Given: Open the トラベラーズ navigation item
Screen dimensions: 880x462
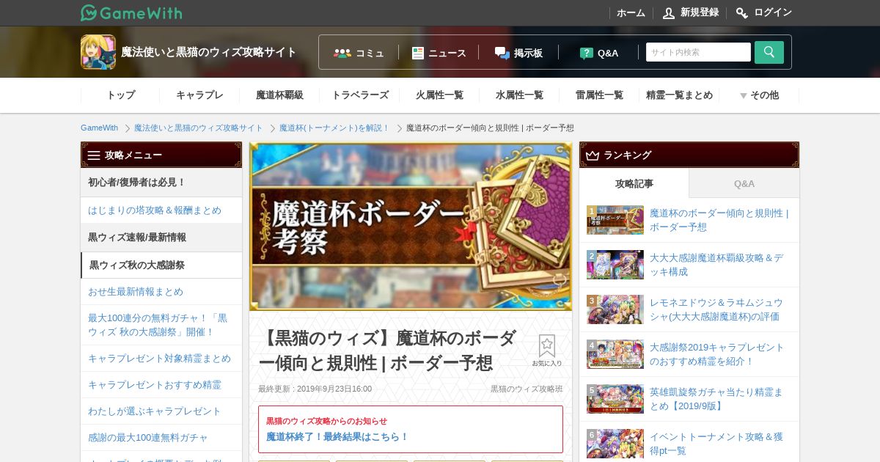Looking at the screenshot, I should [x=360, y=95].
